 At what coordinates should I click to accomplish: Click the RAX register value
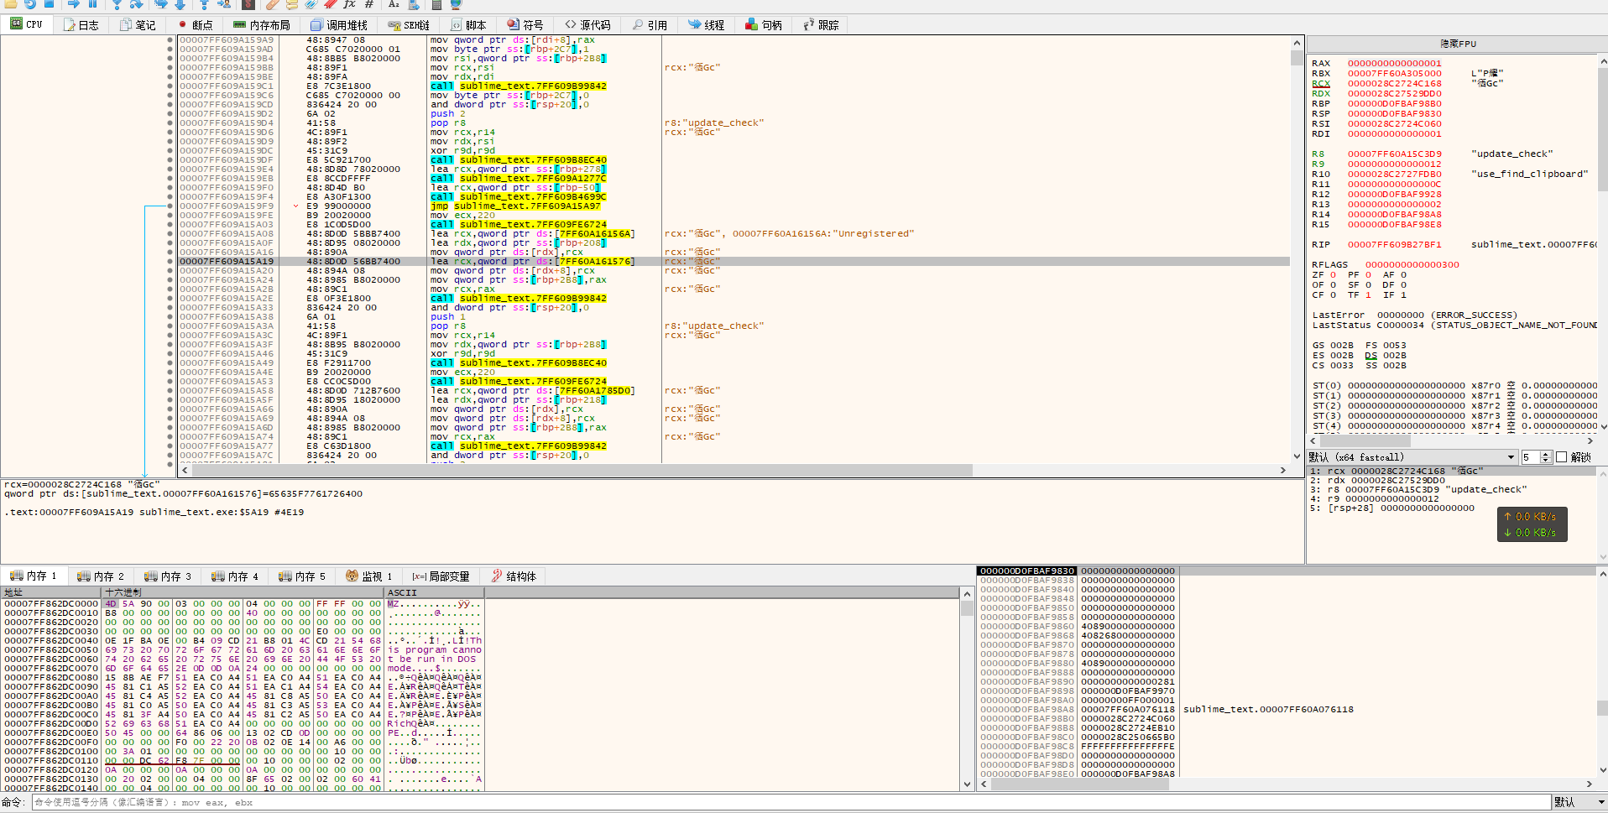coord(1395,64)
